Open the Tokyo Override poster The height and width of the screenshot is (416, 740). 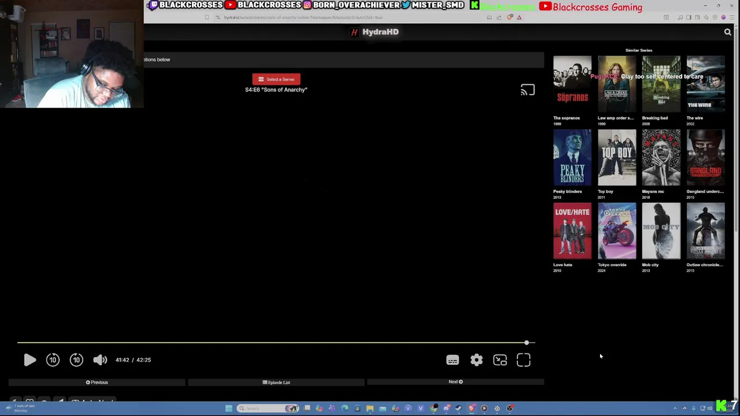617,231
